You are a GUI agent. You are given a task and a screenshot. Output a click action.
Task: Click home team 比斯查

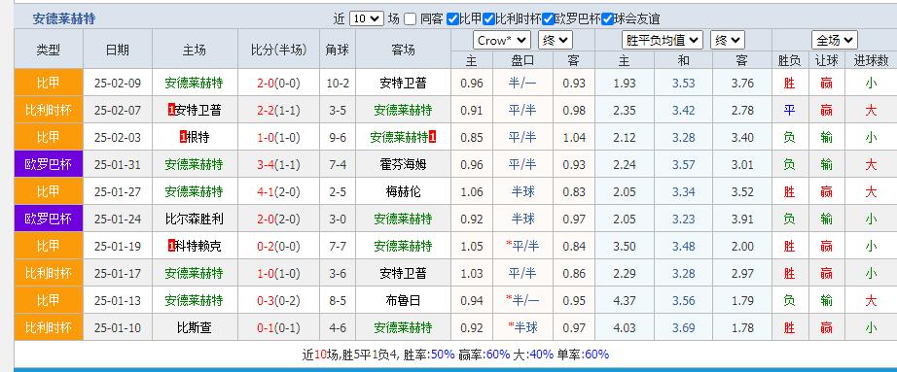pyautogui.click(x=194, y=327)
